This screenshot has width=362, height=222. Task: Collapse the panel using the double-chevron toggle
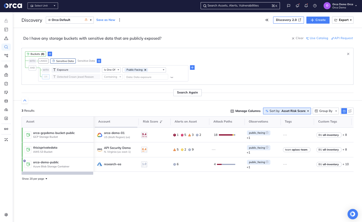tap(267, 20)
